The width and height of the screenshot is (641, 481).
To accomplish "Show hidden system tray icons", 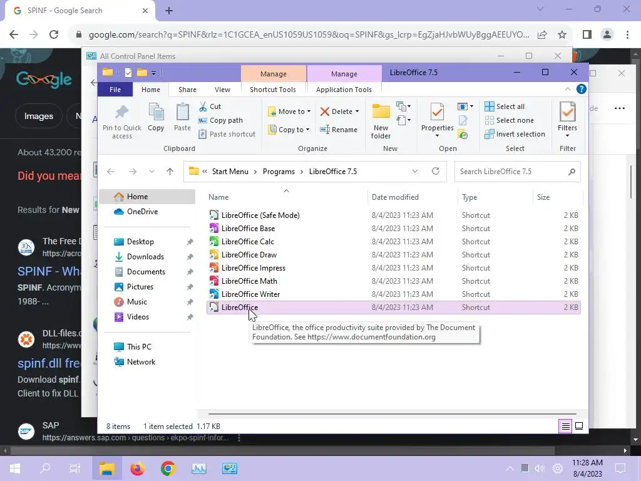I will (510, 468).
